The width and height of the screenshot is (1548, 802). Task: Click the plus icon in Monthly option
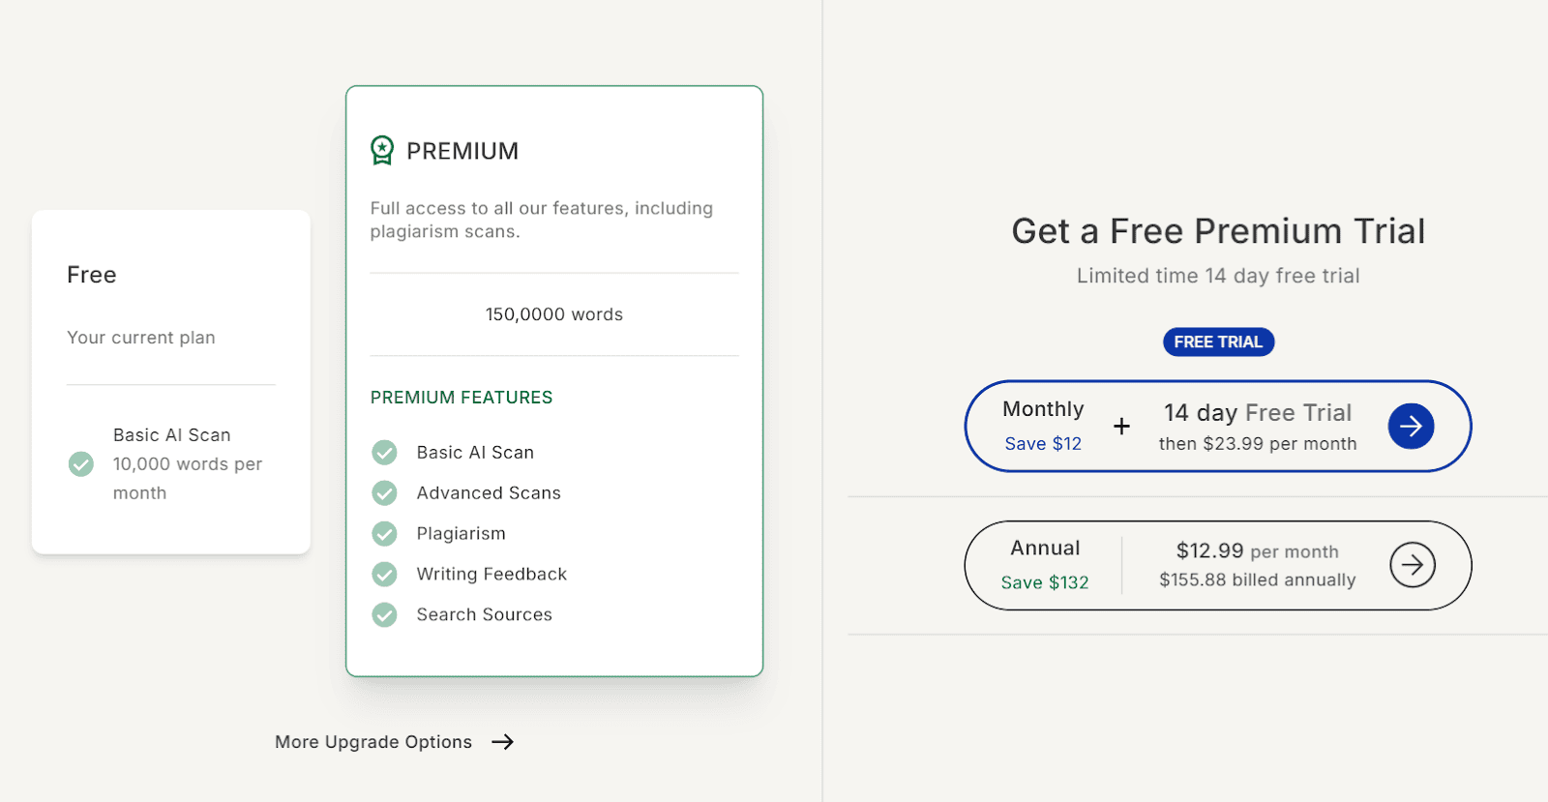point(1121,426)
